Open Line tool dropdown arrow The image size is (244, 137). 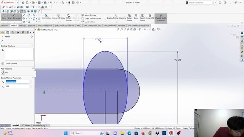click(x=26, y=15)
